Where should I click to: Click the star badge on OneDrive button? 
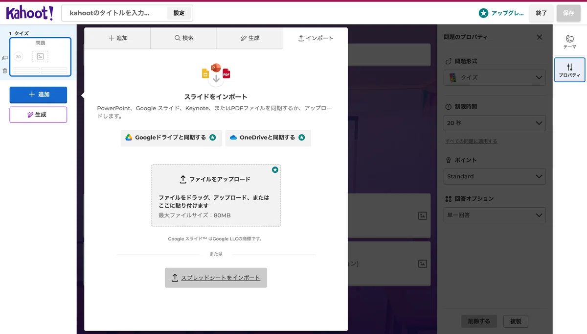[302, 138]
